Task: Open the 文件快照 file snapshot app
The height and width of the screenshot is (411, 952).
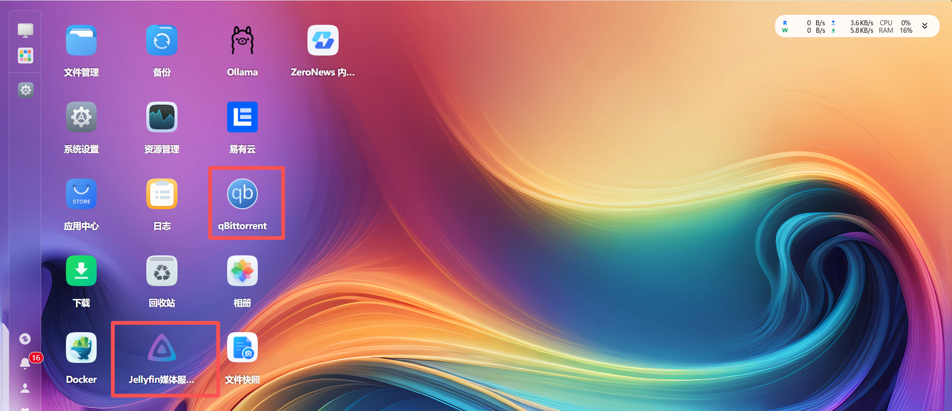Action: click(242, 348)
